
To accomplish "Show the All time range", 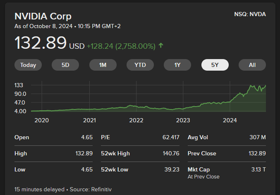I will [252, 65].
